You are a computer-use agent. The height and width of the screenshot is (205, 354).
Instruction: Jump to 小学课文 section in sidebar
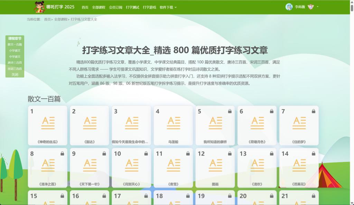(x=15, y=50)
